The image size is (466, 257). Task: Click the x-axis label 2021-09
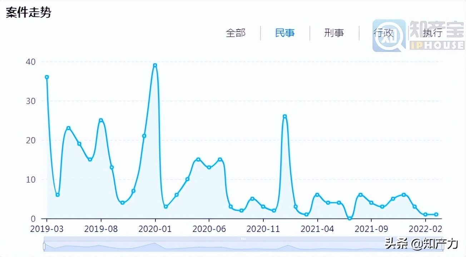pyautogui.click(x=371, y=229)
